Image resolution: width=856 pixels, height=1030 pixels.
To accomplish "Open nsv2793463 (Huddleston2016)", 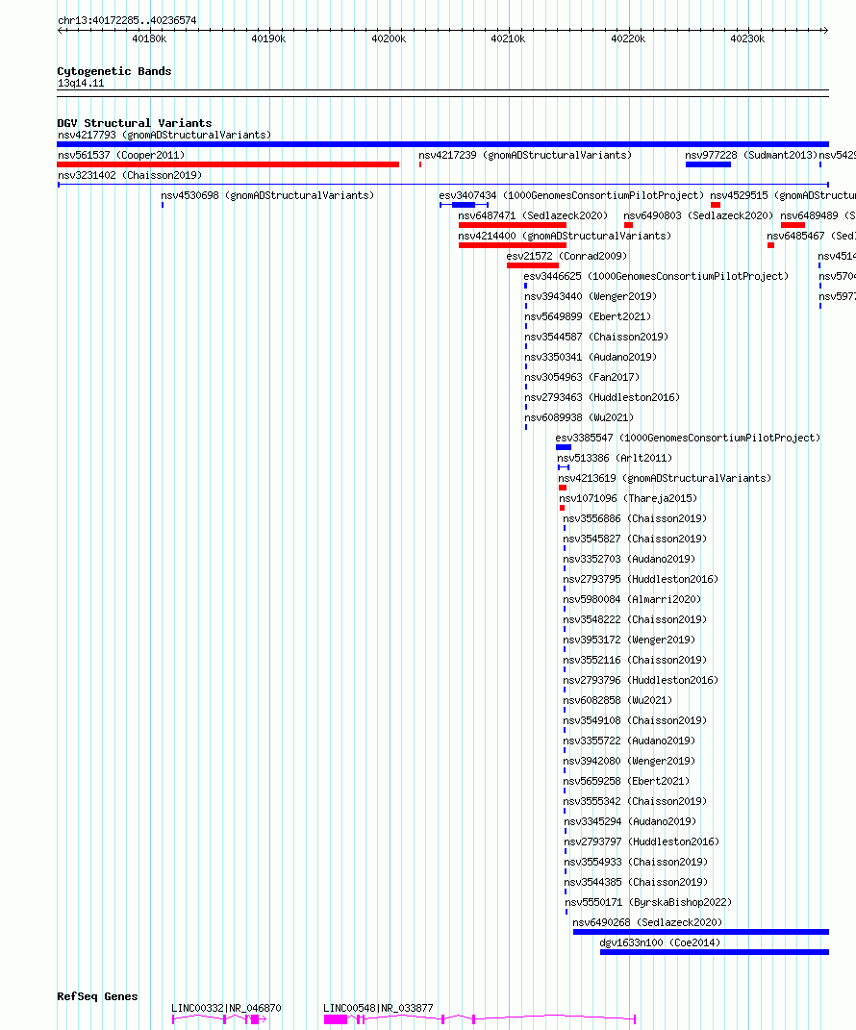I will pyautogui.click(x=602, y=397).
